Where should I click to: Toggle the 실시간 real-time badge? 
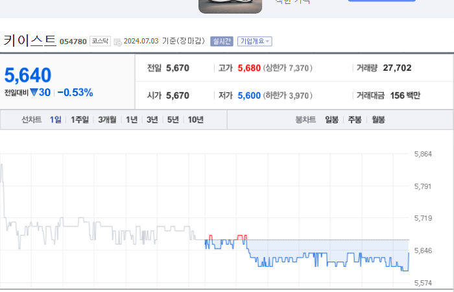(222, 41)
